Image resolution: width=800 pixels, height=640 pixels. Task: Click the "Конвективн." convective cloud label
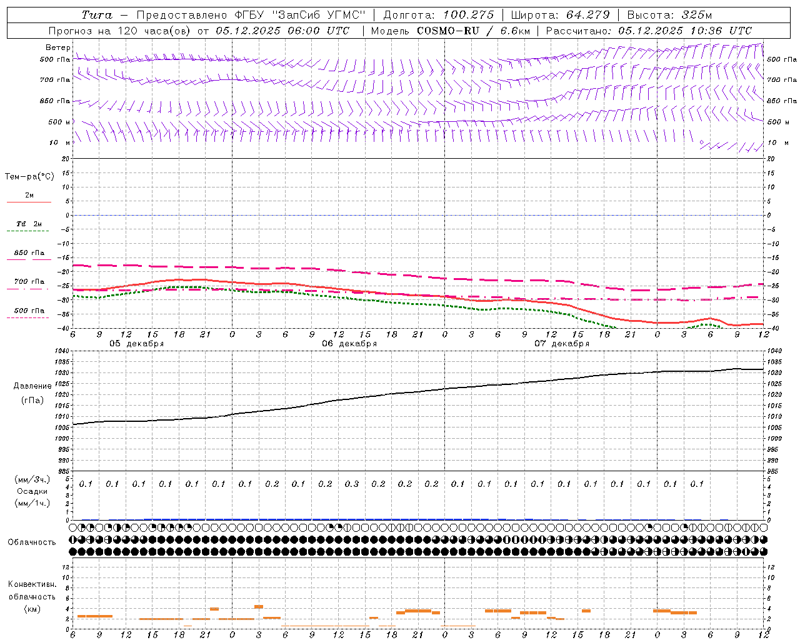point(32,584)
